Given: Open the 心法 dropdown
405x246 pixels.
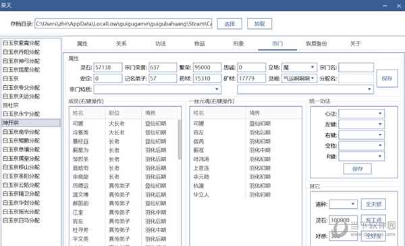Looking at the screenshot, I should [x=361, y=114].
